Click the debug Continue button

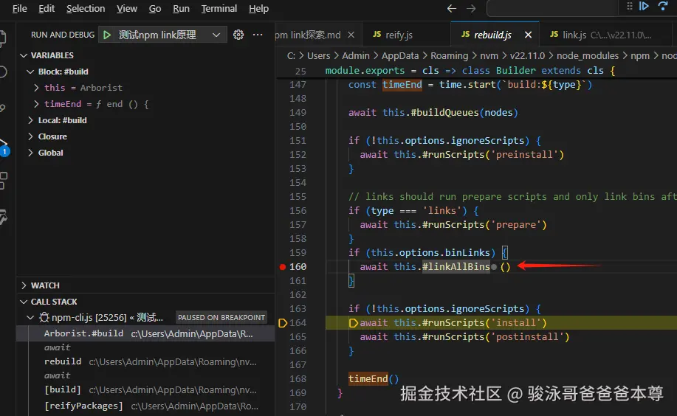pos(644,6)
